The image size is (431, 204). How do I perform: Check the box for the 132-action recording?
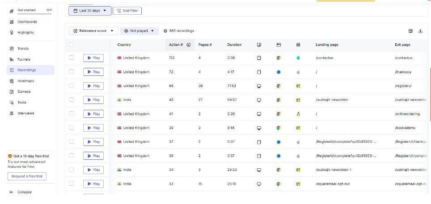point(72,58)
